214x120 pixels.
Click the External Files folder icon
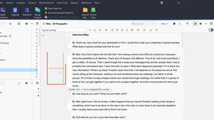tap(85, 10)
